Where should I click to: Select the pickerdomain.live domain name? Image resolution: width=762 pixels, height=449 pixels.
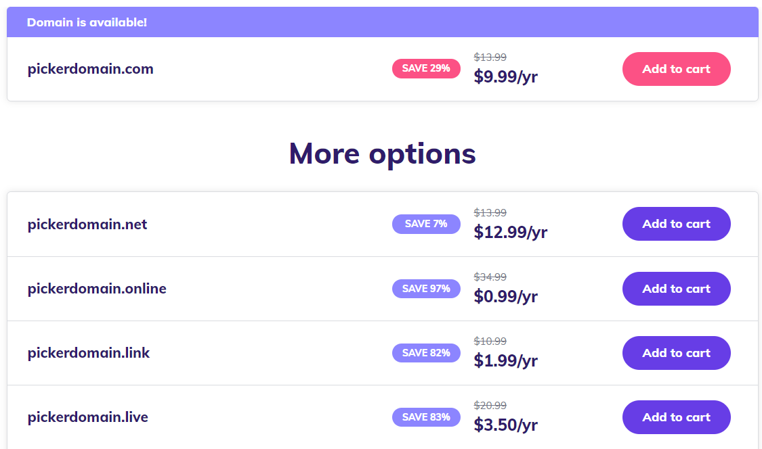click(88, 417)
